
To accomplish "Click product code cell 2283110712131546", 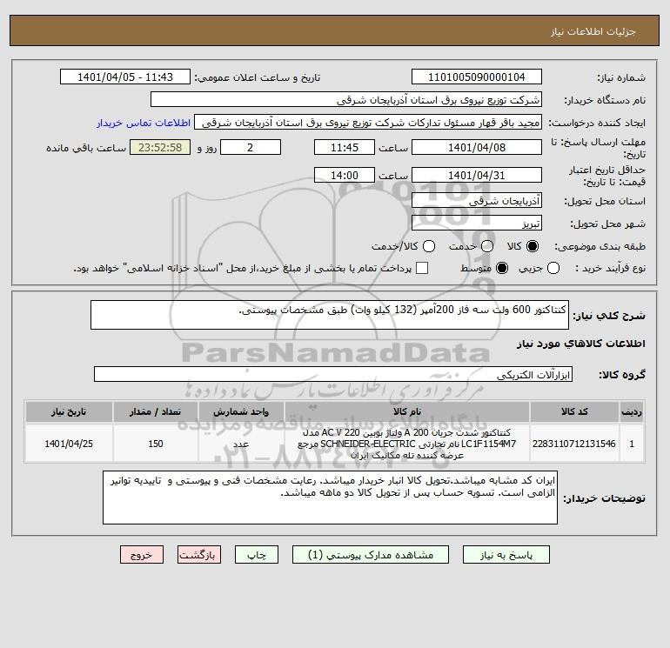I will click(574, 444).
